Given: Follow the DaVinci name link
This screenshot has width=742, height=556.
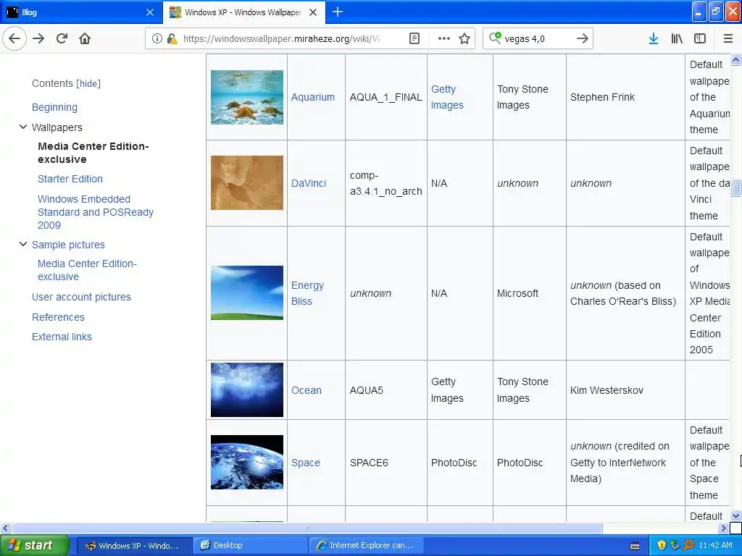Looking at the screenshot, I should [309, 183].
